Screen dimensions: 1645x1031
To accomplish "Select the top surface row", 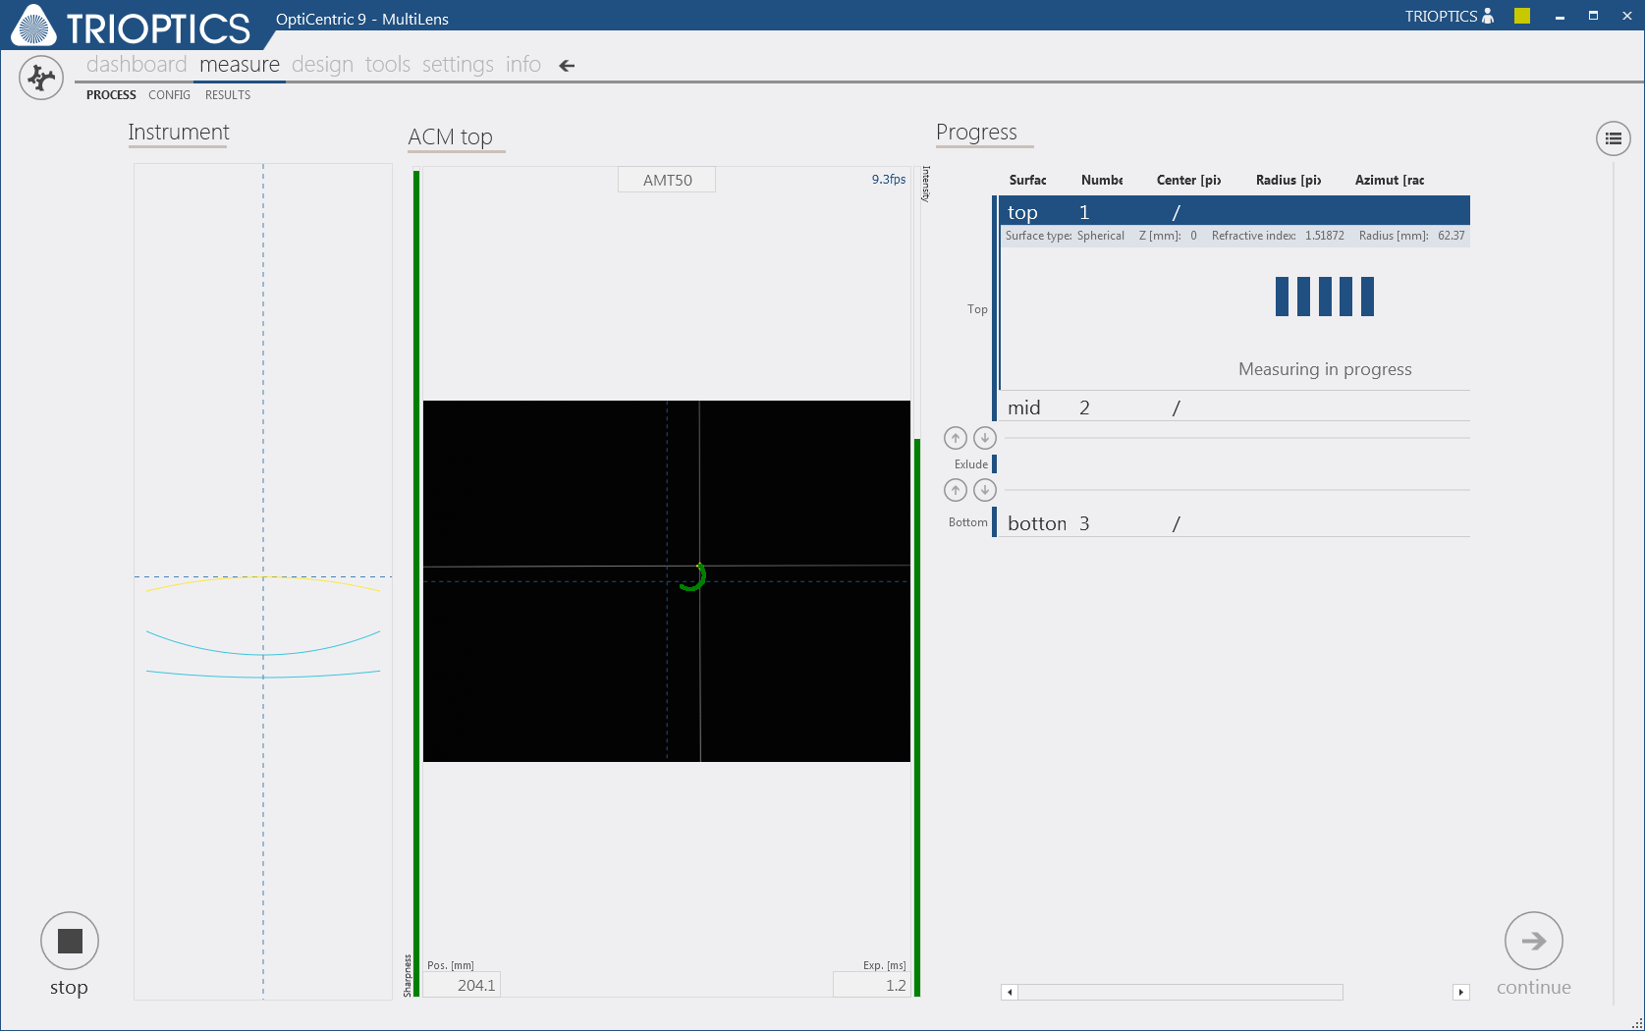I will [x=1234, y=212].
